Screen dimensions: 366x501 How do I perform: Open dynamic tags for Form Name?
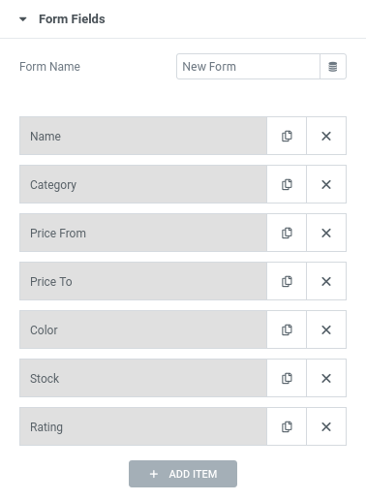tap(333, 67)
